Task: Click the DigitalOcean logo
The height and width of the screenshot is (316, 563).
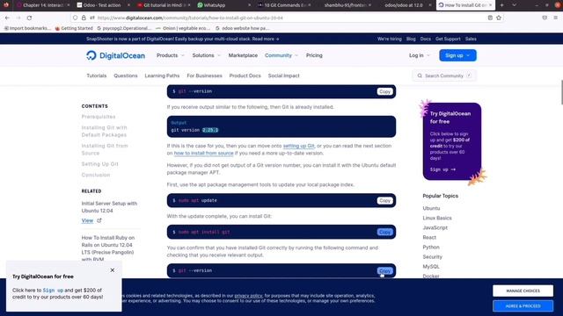Action: click(115, 55)
